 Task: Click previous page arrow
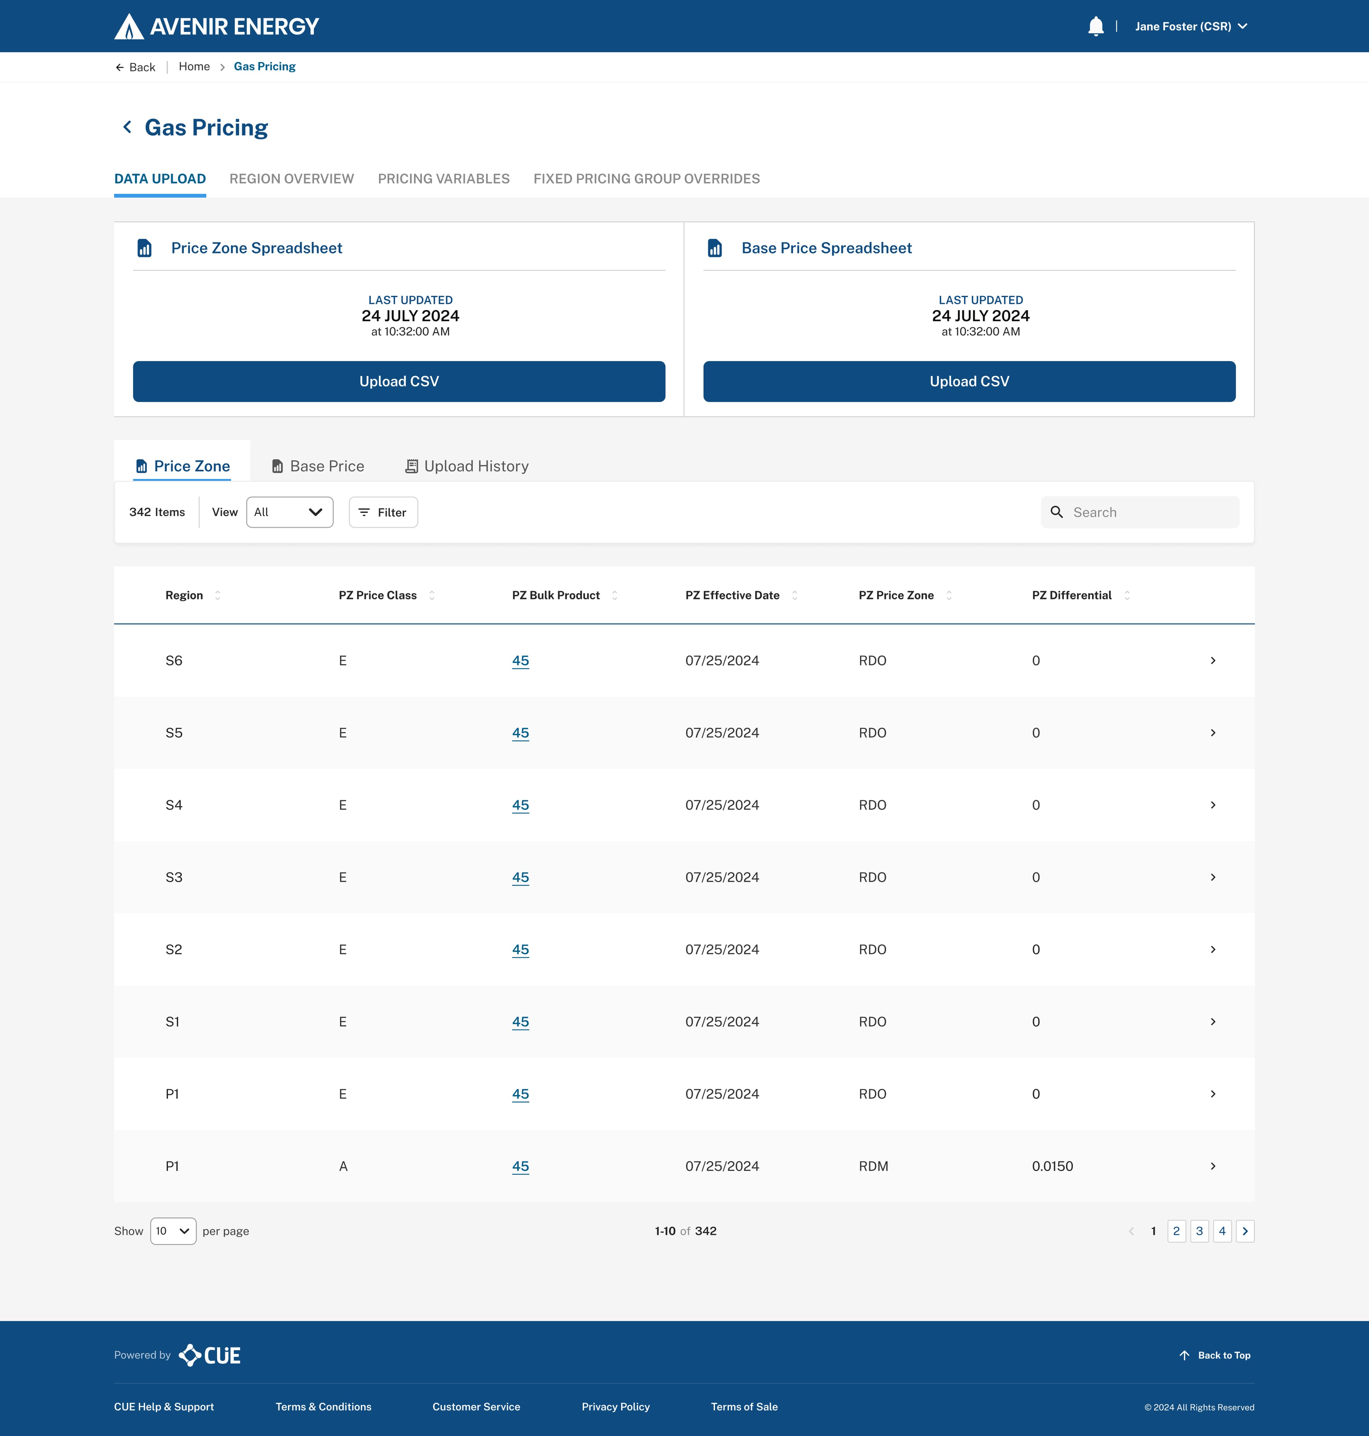pyautogui.click(x=1131, y=1231)
